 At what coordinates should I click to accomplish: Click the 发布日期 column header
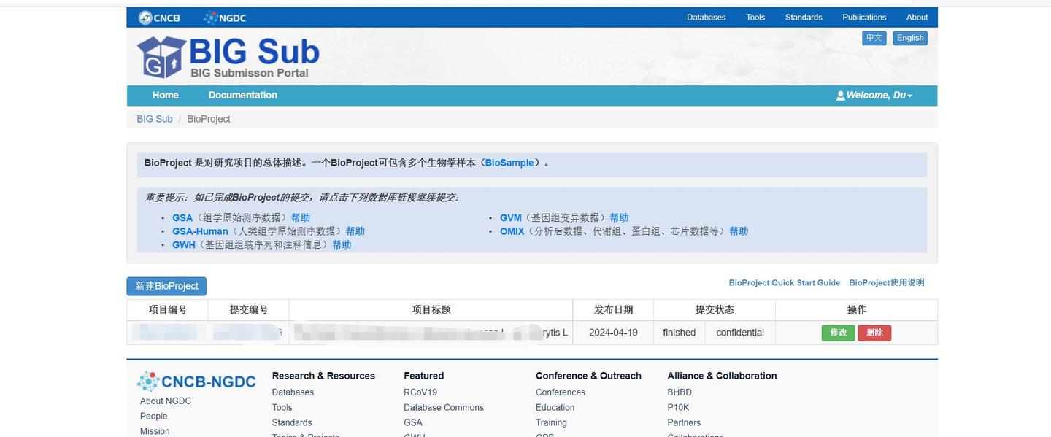614,310
